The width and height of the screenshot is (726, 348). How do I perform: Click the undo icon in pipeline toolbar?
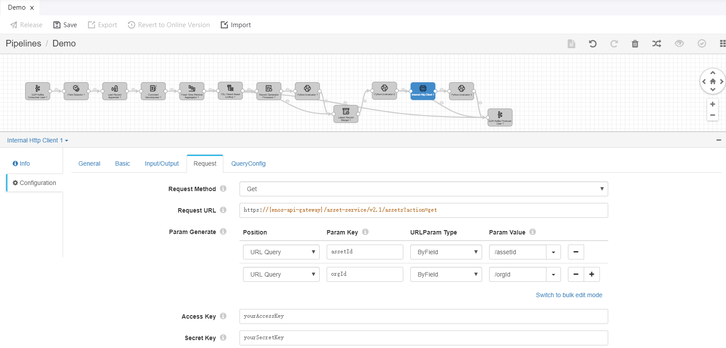593,43
